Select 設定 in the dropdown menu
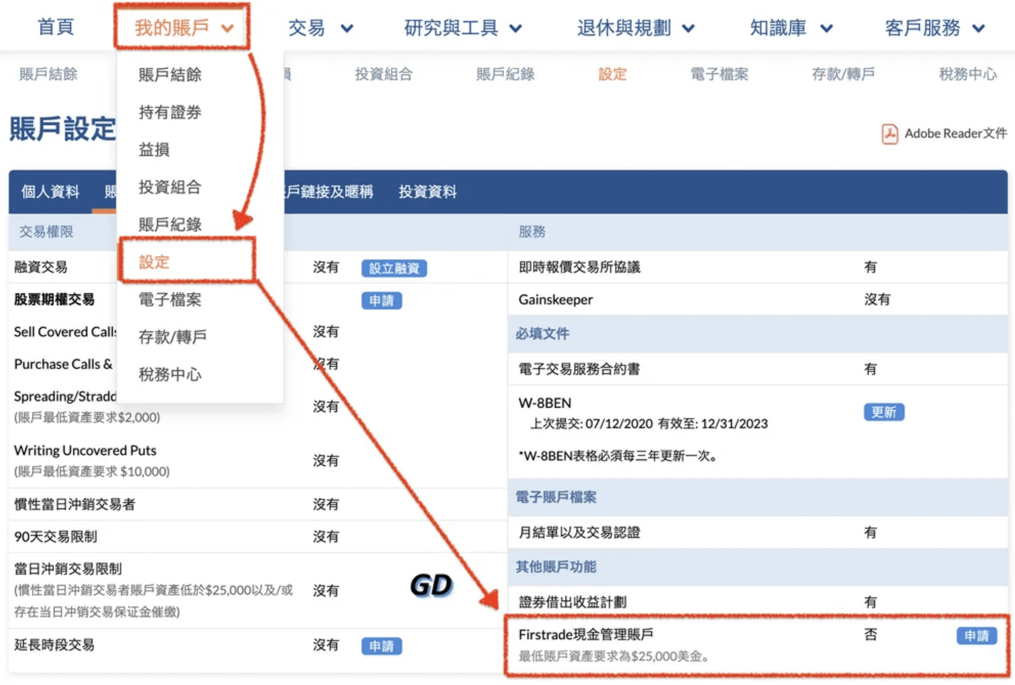1015x685 pixels. (154, 262)
